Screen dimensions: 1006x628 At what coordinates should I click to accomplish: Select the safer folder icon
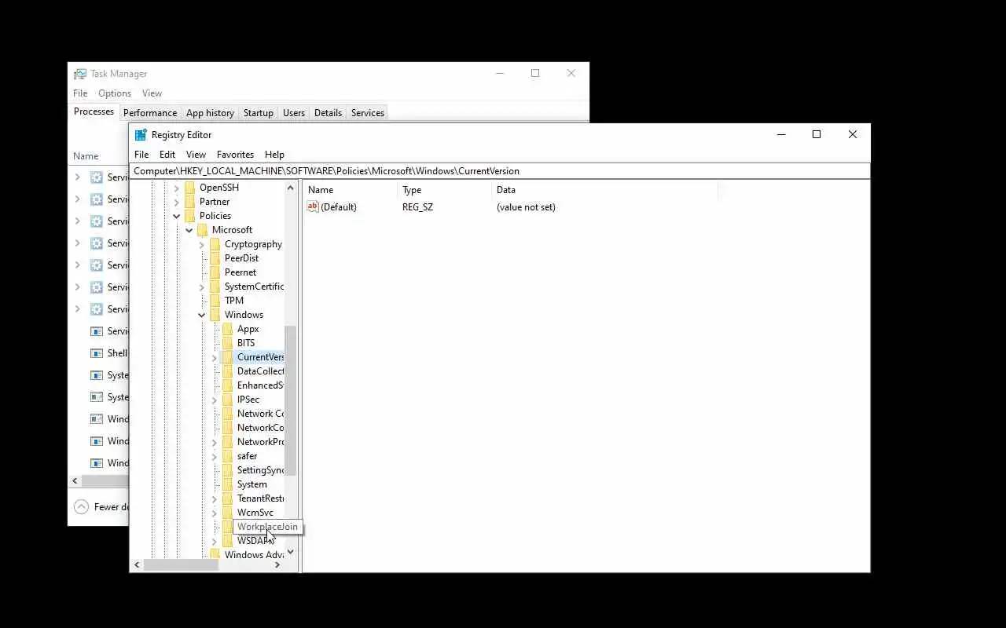(227, 456)
